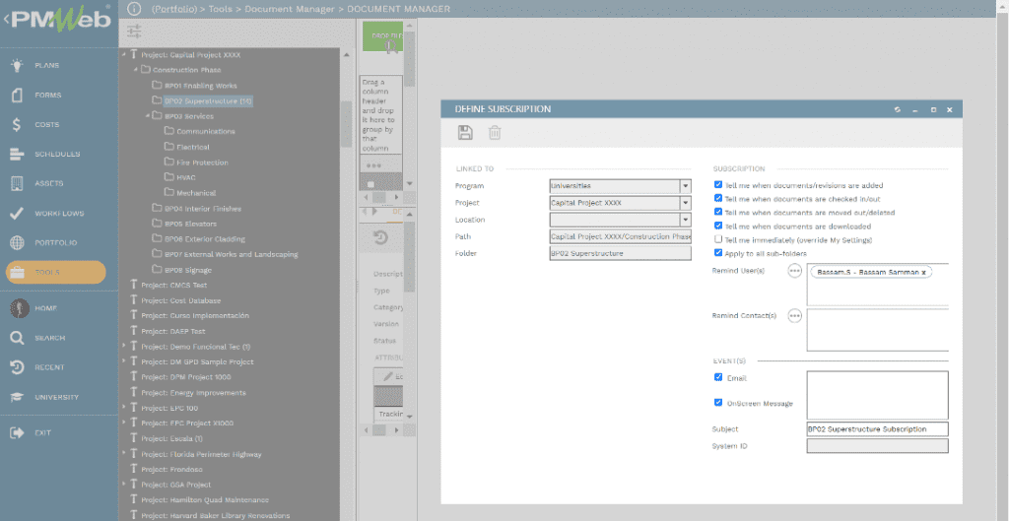Screen dimensions: 1009x521
Task: Click the refresh icon in dialog title bar
Action: [897, 110]
